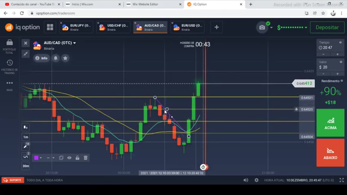Click the iq option logo
Image resolution: width=347 pixels, height=195 pixels.
(23, 27)
